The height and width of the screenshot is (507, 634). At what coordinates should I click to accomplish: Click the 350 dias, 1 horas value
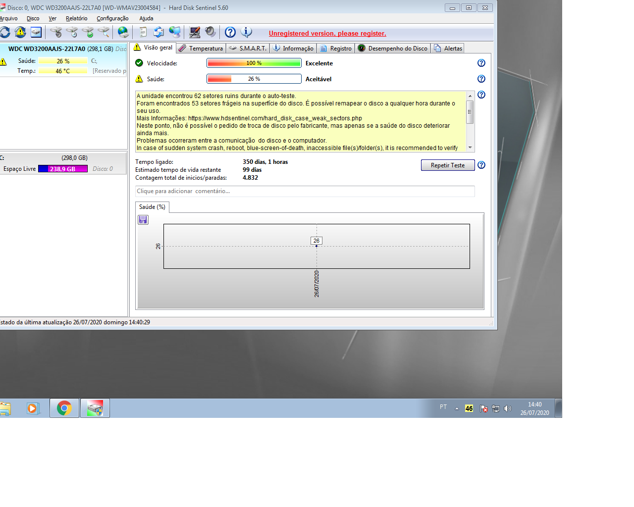tap(265, 162)
